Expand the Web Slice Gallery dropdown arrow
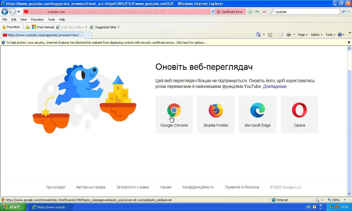The width and height of the screenshot is (352, 211). pos(86,27)
